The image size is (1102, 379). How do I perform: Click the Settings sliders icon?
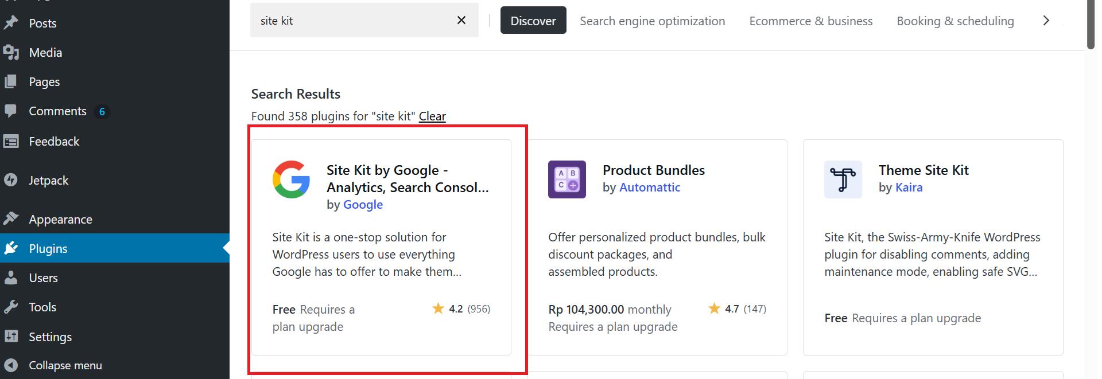[x=11, y=337]
